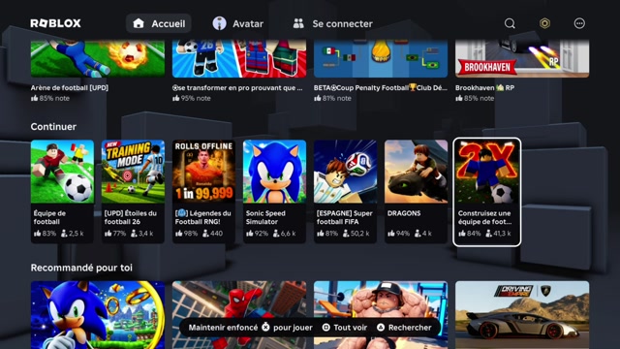The image size is (620, 349).
Task: Click the Rechercher button hint
Action: [x=404, y=328]
